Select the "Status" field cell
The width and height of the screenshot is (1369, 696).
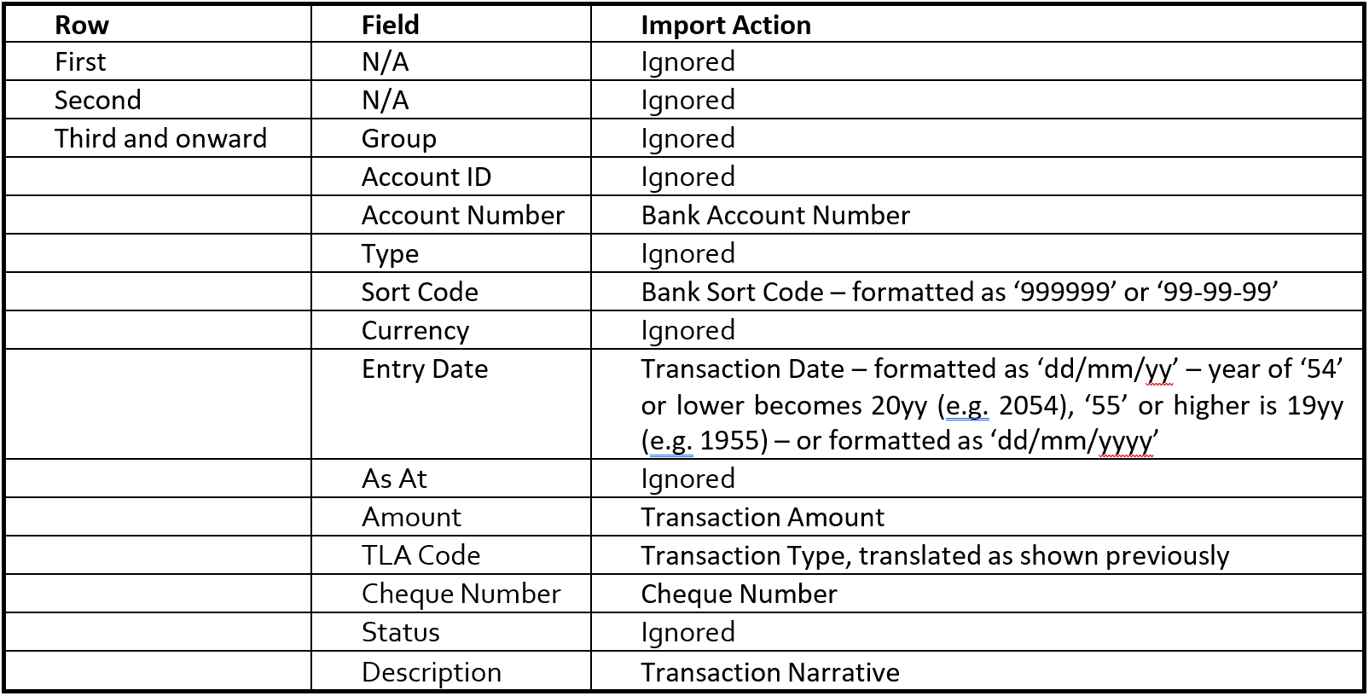point(400,632)
